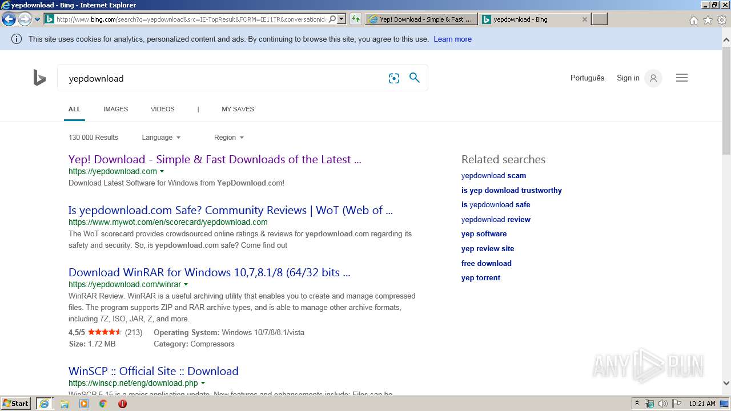Search related yep review site
731x411 pixels.
tap(488, 249)
